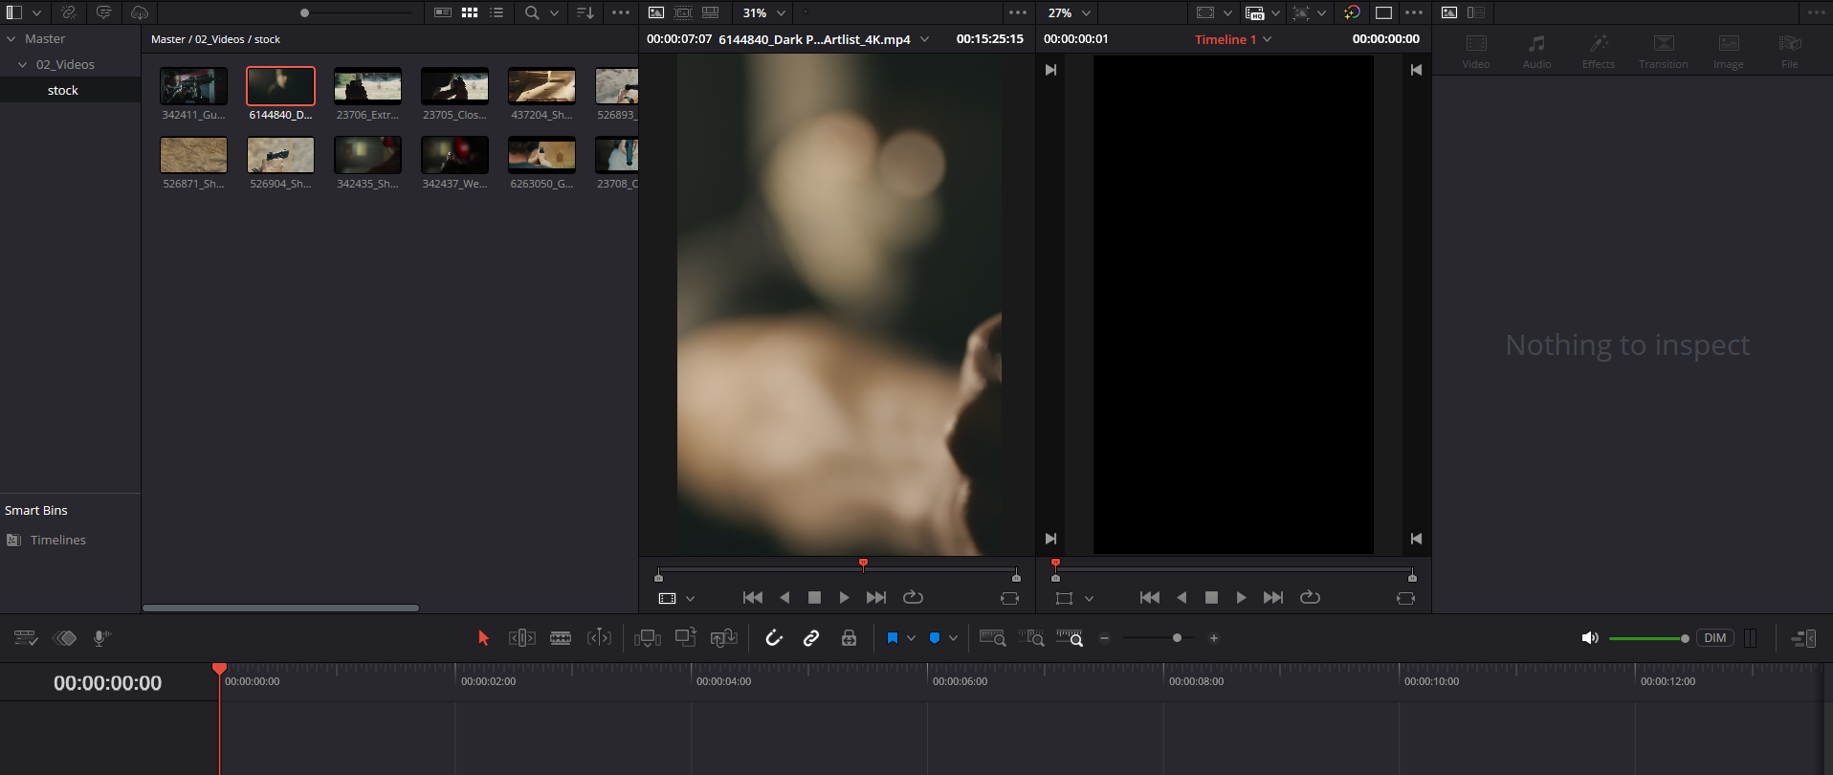Viewport: 1833px width, 775px height.
Task: Toggle the Linked Selection chain icon
Action: click(x=811, y=638)
